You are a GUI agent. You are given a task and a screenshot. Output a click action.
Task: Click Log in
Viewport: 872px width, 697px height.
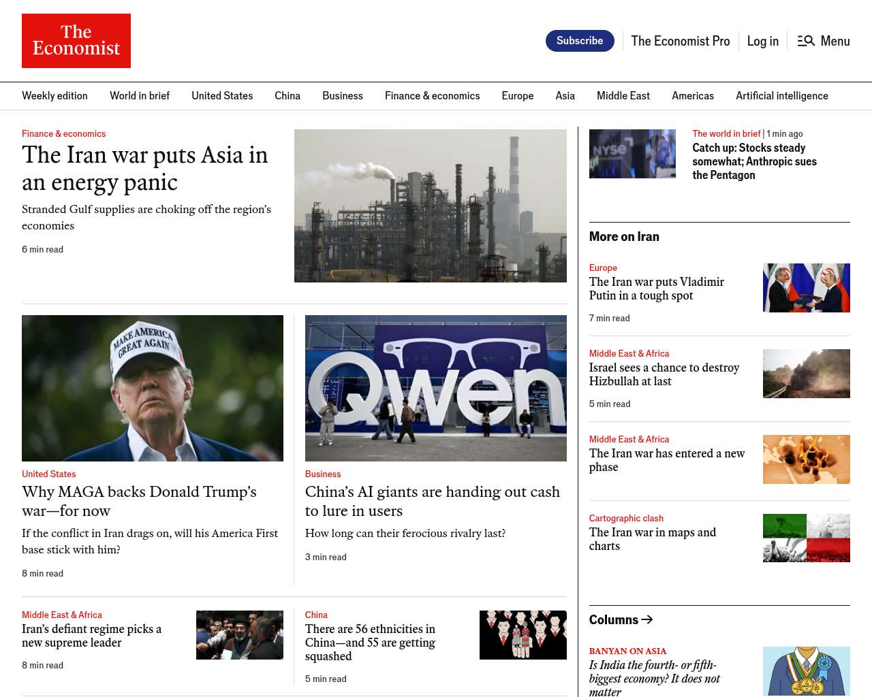pos(762,41)
